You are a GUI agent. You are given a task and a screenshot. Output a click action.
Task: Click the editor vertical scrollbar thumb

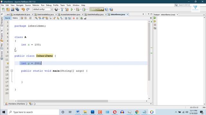pyautogui.click(x=149, y=51)
